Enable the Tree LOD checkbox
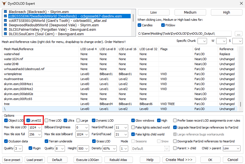 click(47, 121)
